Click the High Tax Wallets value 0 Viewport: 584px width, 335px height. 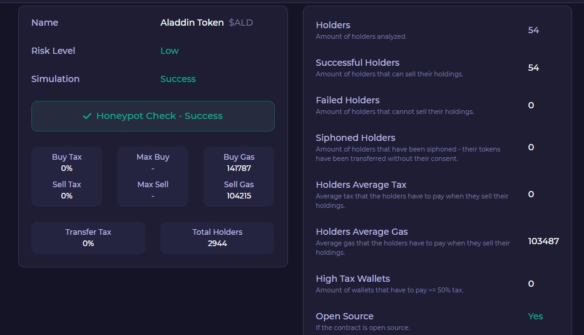(531, 284)
